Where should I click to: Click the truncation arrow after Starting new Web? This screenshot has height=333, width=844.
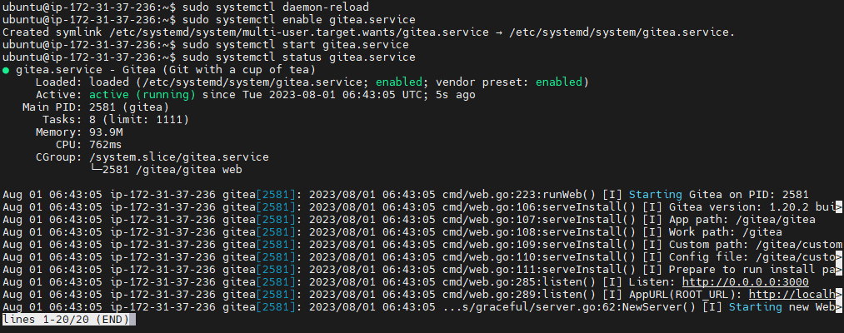click(839, 307)
